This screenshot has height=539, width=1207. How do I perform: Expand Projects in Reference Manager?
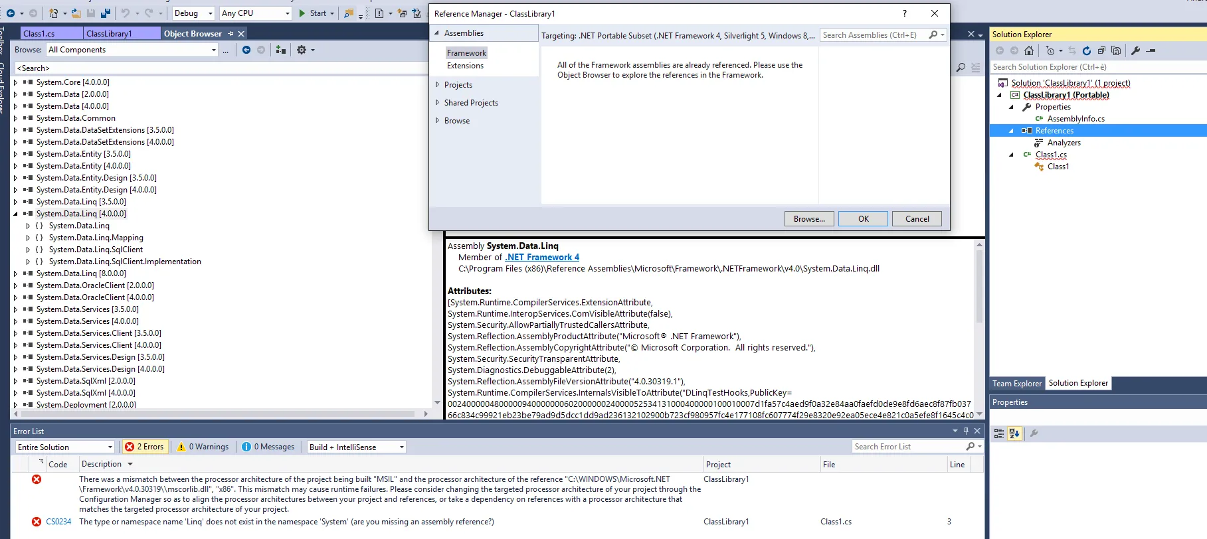tap(437, 84)
